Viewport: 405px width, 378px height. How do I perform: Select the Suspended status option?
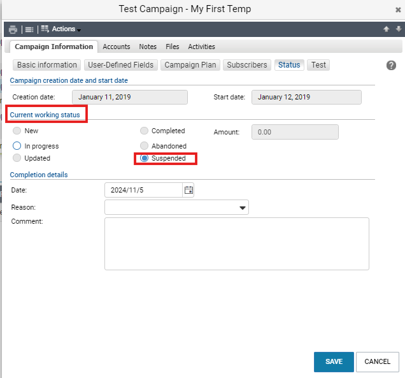tap(144, 158)
